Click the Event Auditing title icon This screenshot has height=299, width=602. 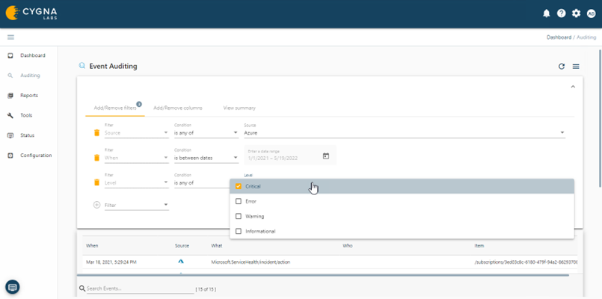(82, 66)
